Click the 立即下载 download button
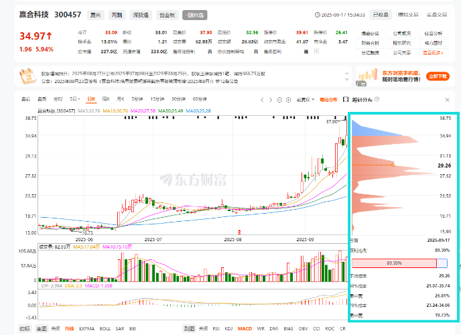Screen dimensions: 461x335 pyautogui.click(x=438, y=76)
